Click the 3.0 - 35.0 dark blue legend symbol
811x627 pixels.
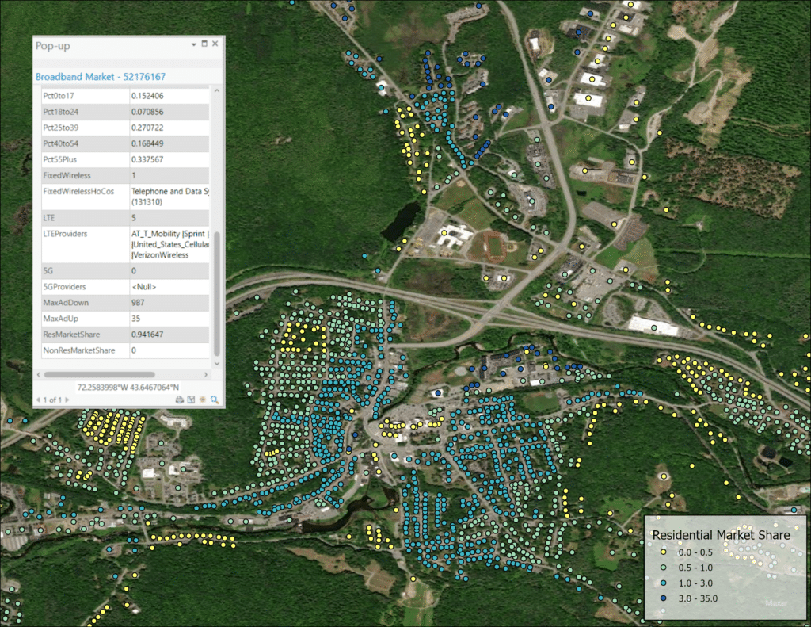664,598
